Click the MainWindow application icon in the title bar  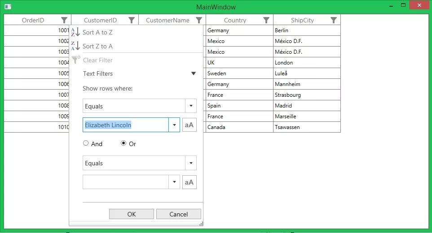click(x=8, y=7)
